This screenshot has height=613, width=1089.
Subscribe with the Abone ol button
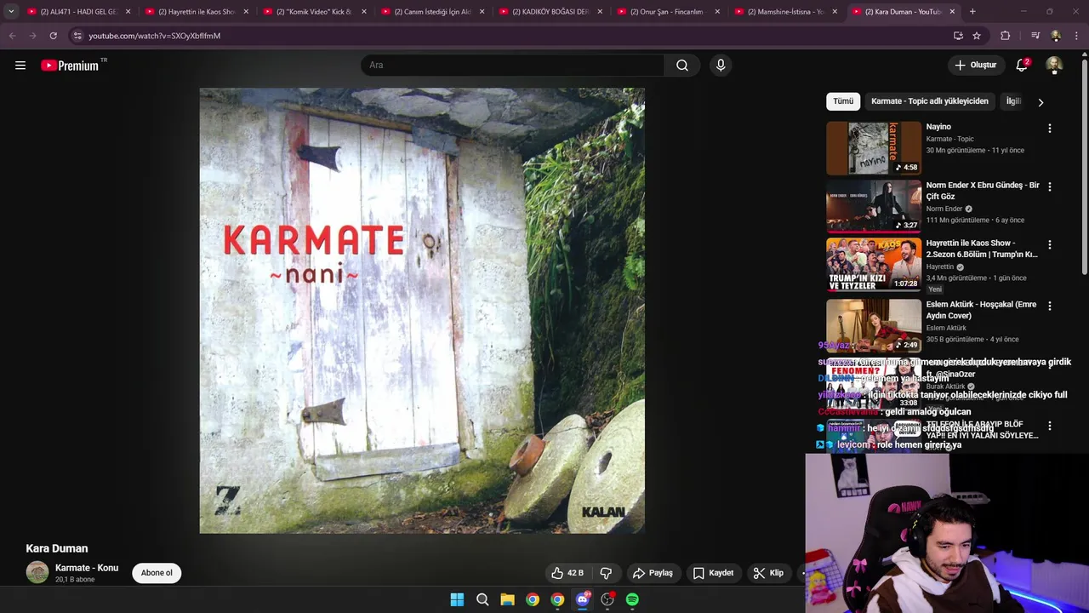point(157,573)
